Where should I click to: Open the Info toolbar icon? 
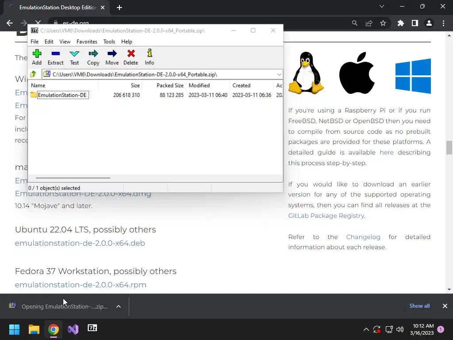click(x=150, y=57)
